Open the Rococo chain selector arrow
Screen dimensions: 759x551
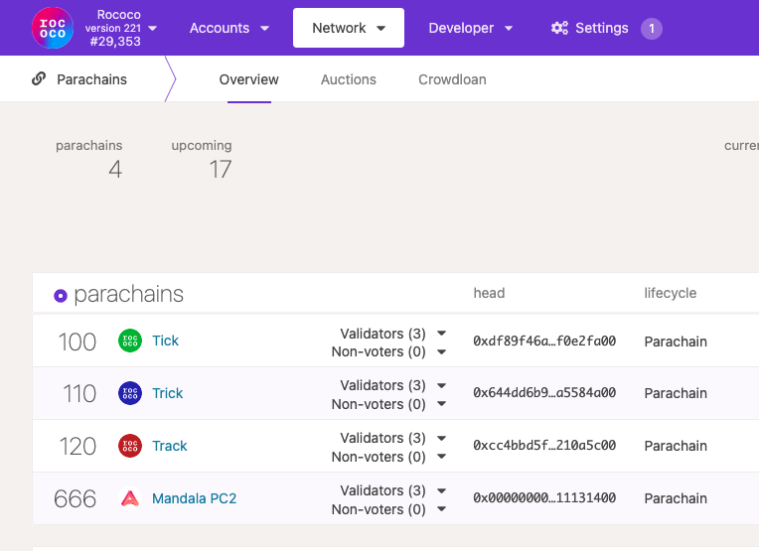(x=152, y=29)
